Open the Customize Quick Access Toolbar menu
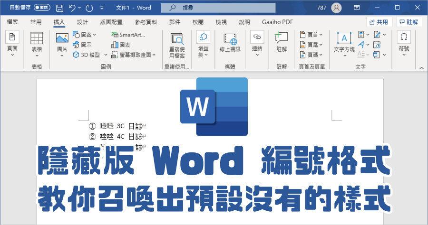428x225 pixels. 102,8
